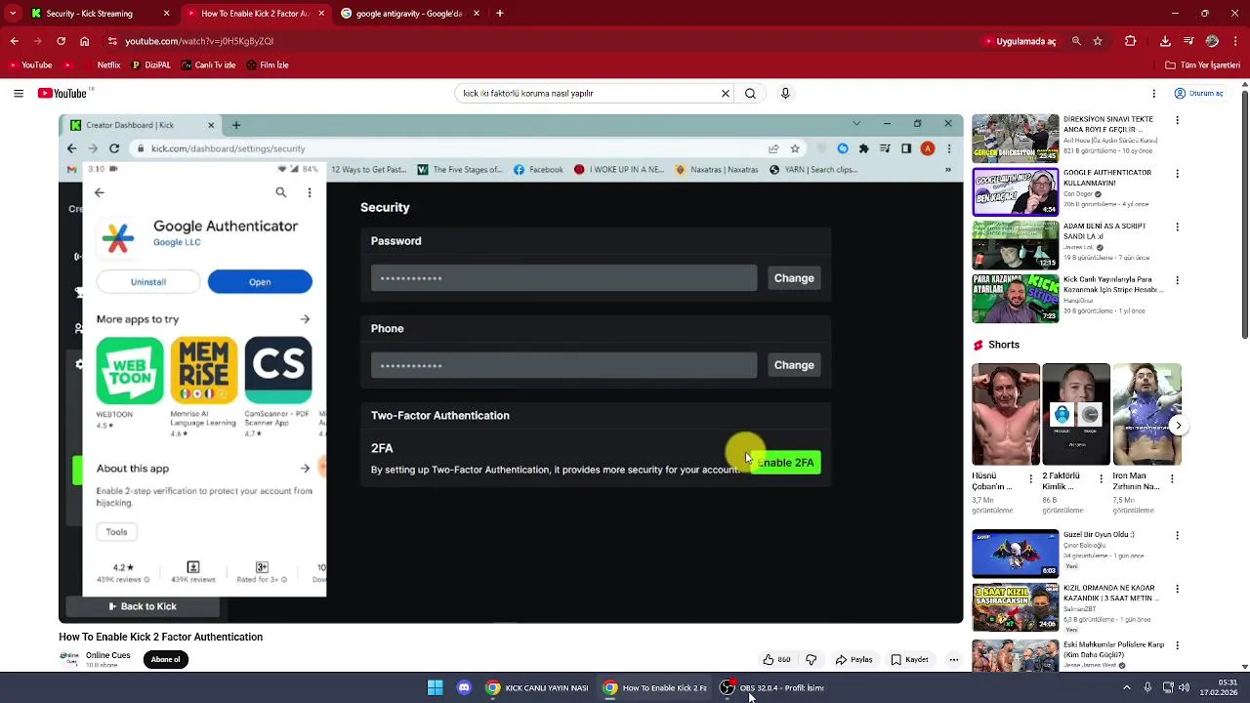Show hidden system tray icons
Screen dimensions: 1250x703
1126,687
